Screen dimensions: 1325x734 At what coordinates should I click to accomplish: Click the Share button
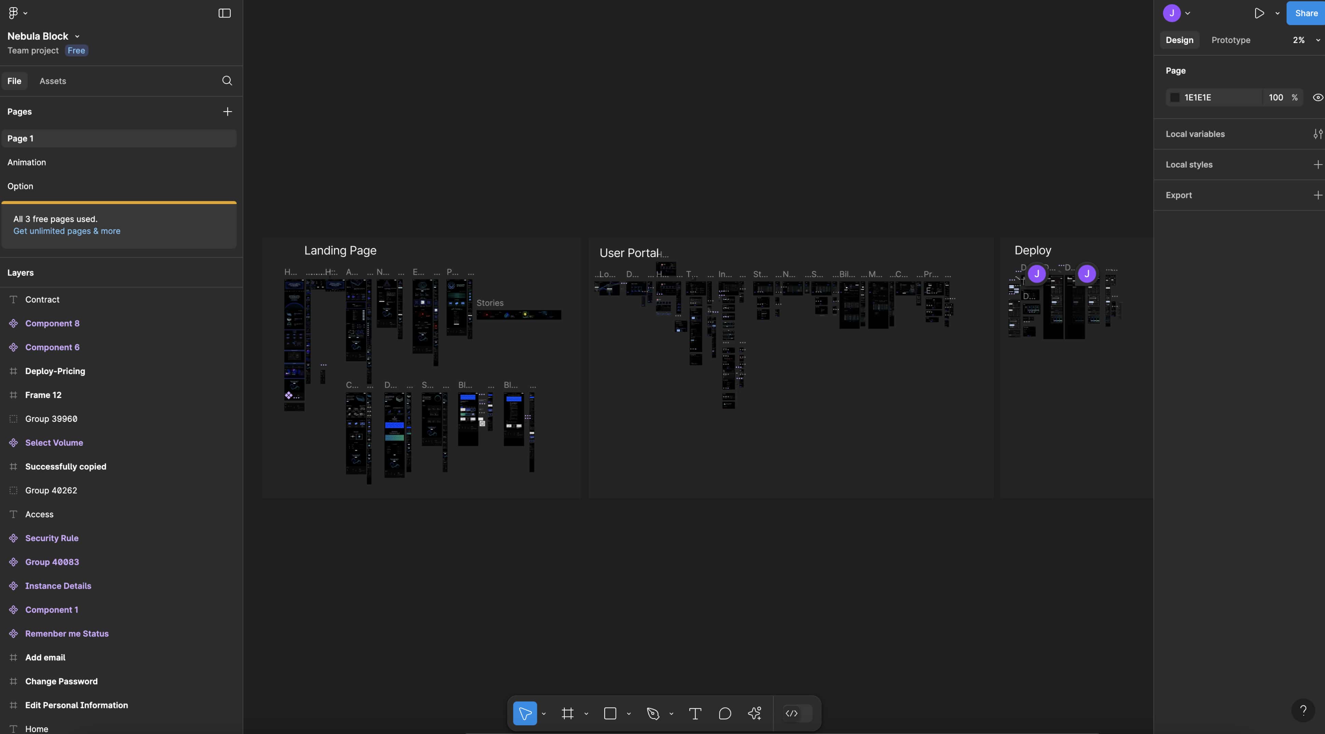pos(1306,13)
